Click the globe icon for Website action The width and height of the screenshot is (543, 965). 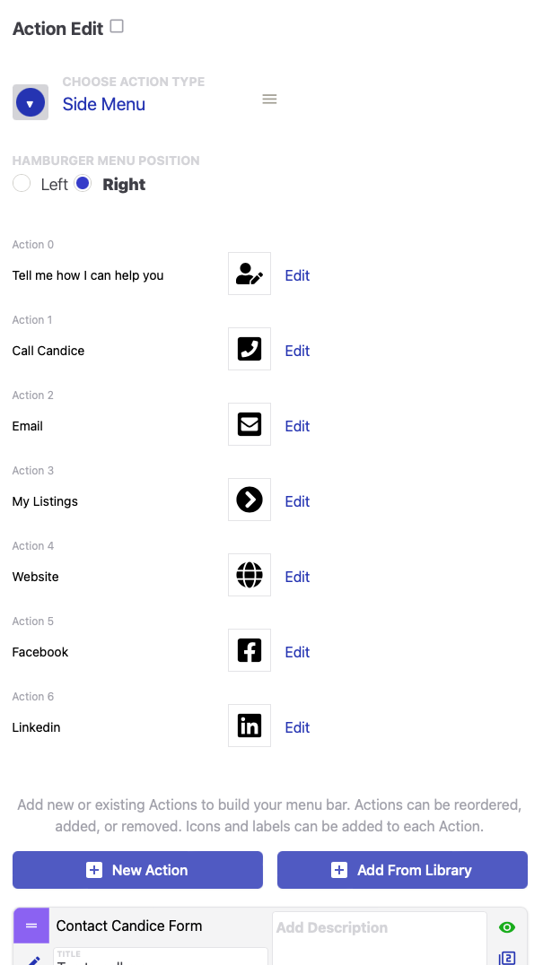250,576
